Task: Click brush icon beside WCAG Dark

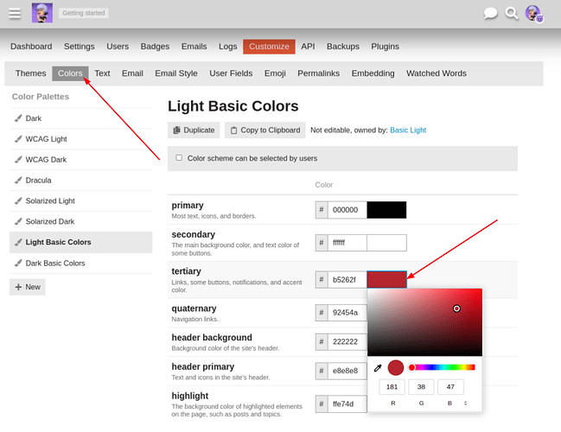Action: tap(18, 160)
